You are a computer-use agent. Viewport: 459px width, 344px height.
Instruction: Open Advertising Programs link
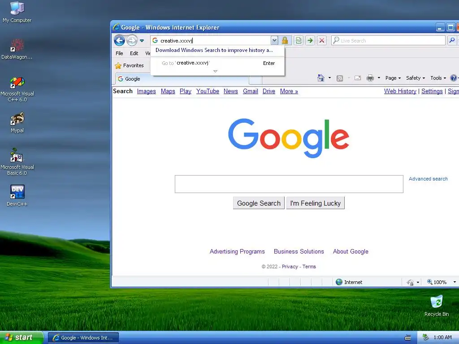tap(237, 252)
